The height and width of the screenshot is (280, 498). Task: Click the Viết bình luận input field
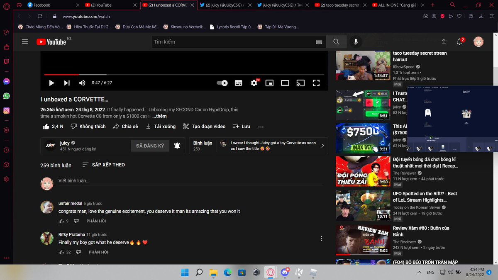click(x=190, y=181)
